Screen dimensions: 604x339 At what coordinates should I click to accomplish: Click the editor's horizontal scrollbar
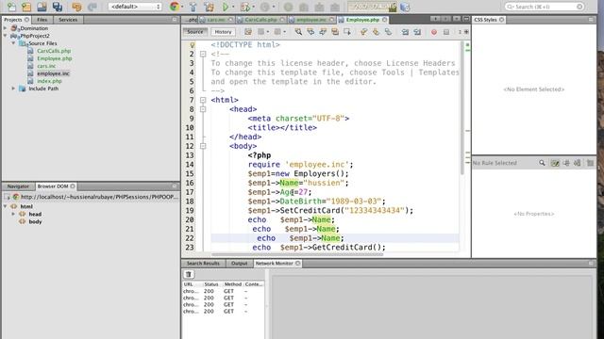pyautogui.click(x=297, y=254)
